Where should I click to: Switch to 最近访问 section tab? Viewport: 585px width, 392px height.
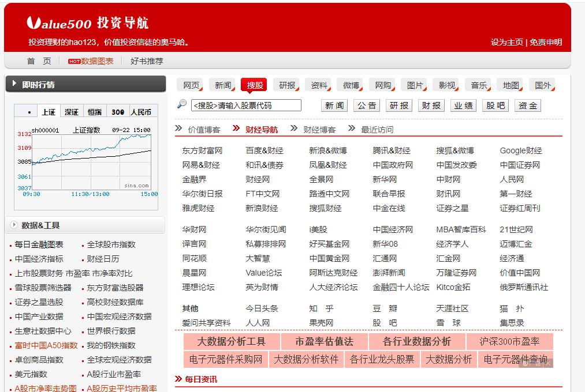377,130
